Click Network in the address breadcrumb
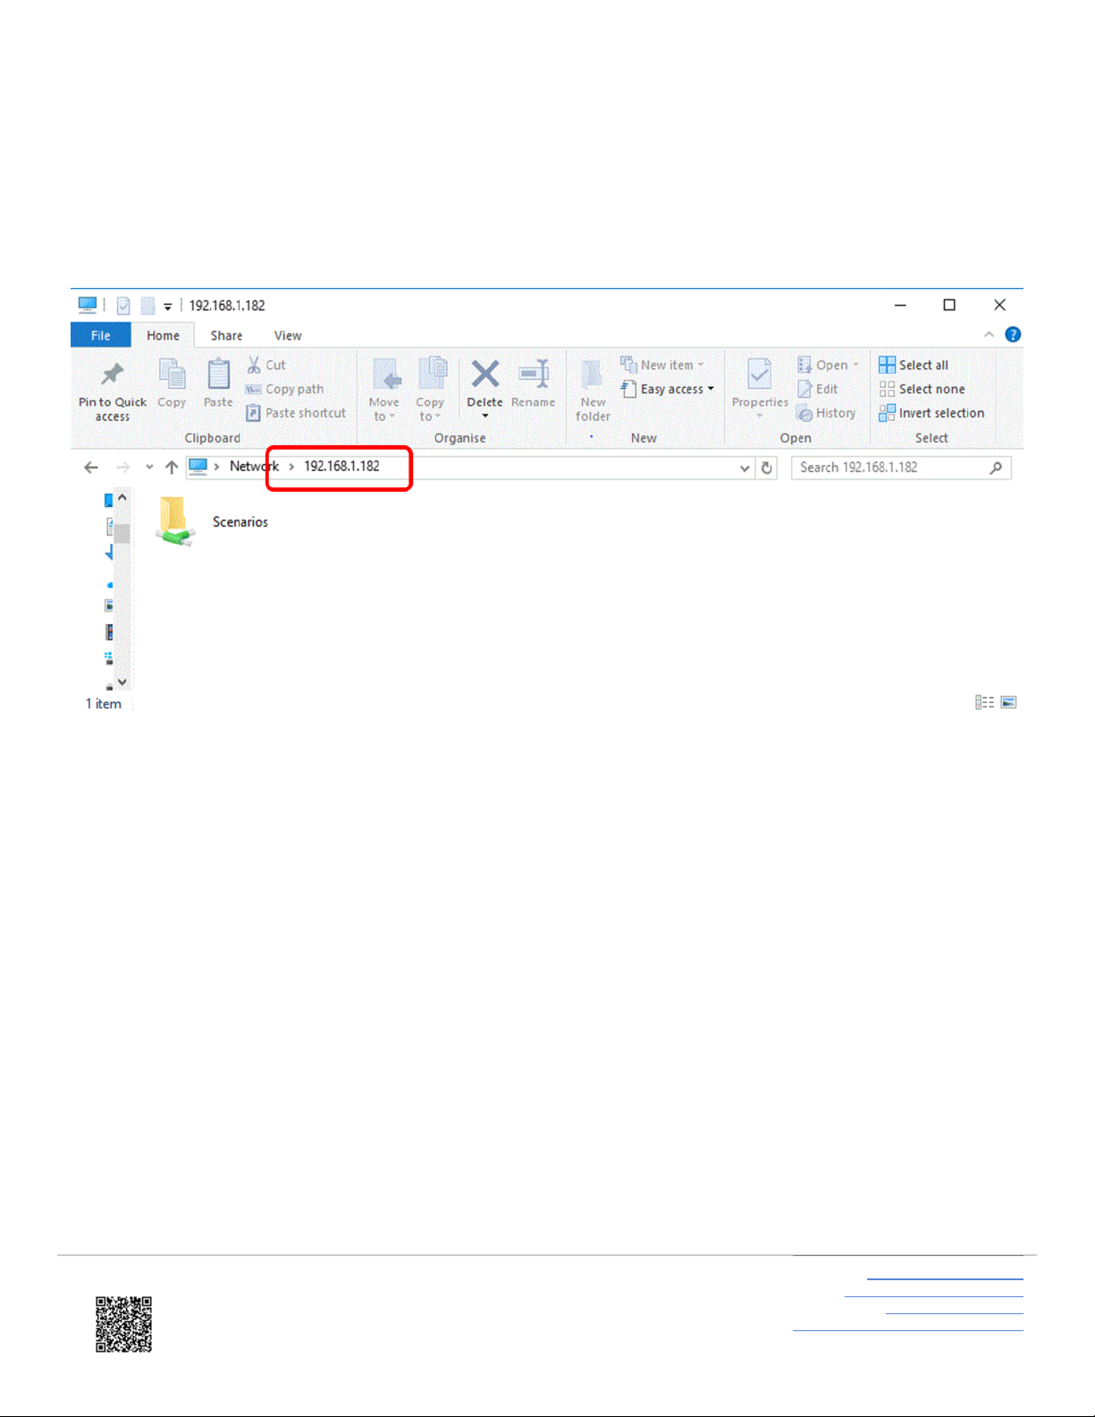 [x=254, y=466]
